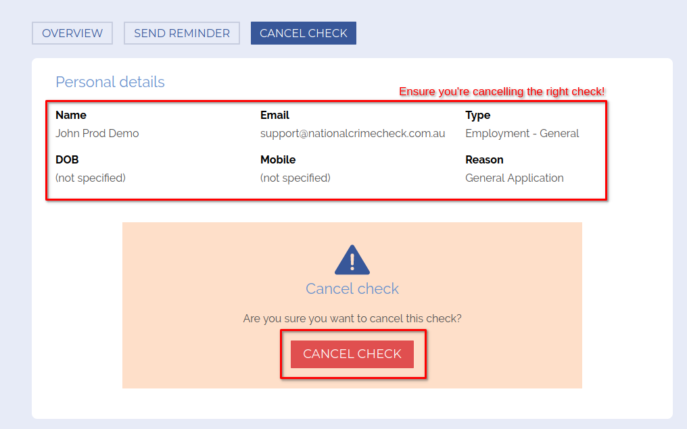Click the 'Are you sure' confirmation question
Viewport: 687px width, 429px height.
[x=352, y=318]
